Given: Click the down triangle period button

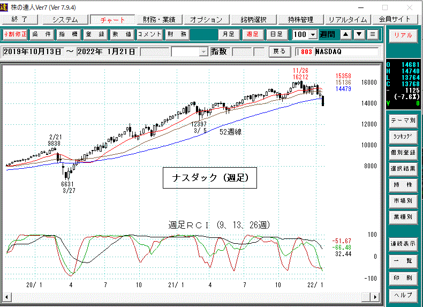Looking at the screenshot, I should click(x=359, y=34).
